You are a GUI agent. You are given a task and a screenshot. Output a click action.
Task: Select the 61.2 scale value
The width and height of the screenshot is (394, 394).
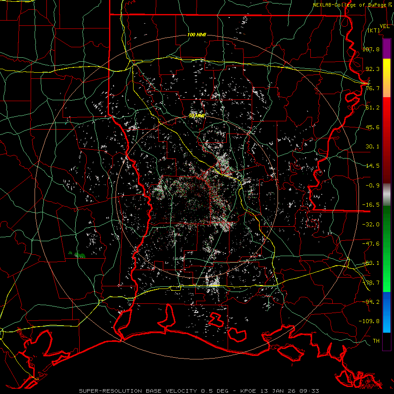click(x=373, y=108)
